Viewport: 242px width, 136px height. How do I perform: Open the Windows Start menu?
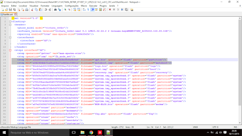click(4, 133)
